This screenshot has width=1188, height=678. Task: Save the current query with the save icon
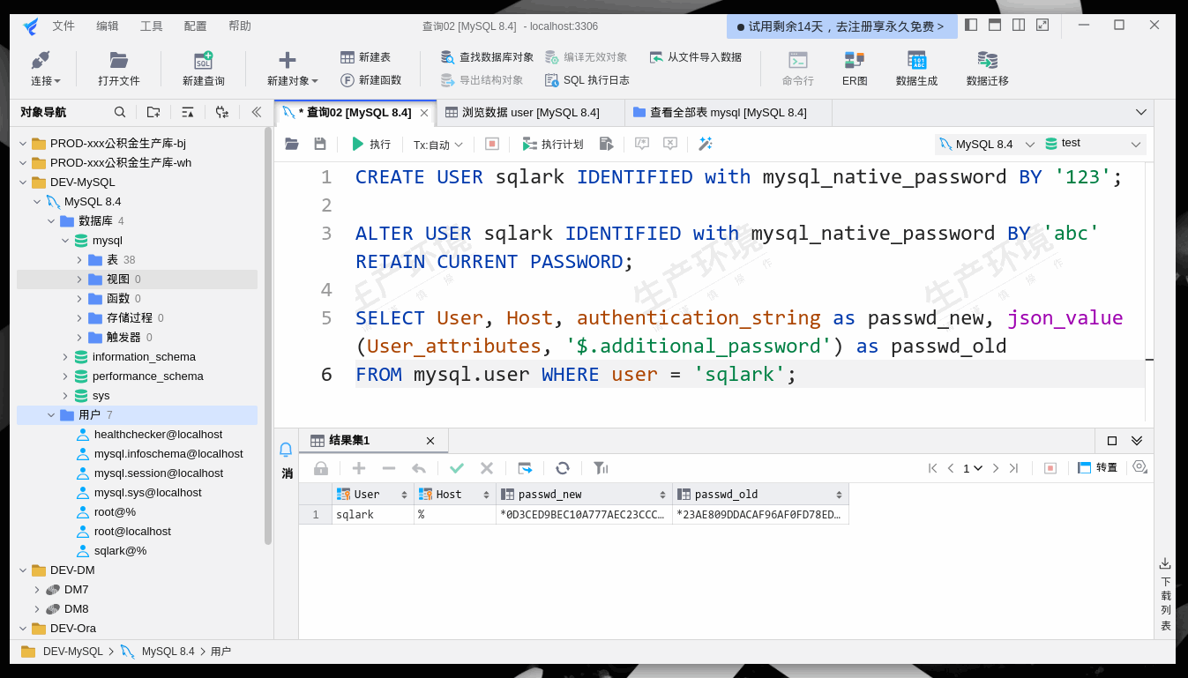[320, 144]
